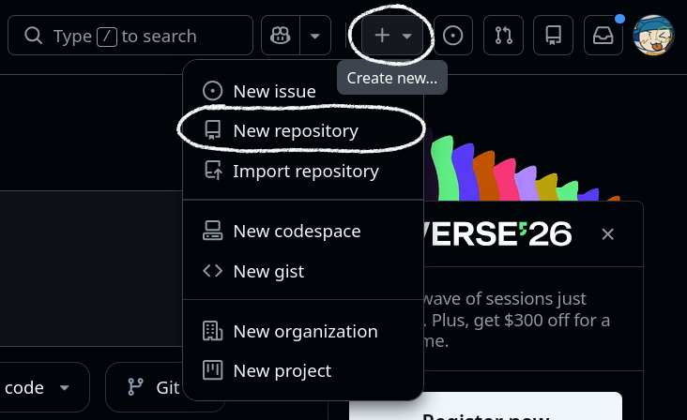This screenshot has height=420, width=687.
Task: Open the user avatar menu
Action: point(653,36)
